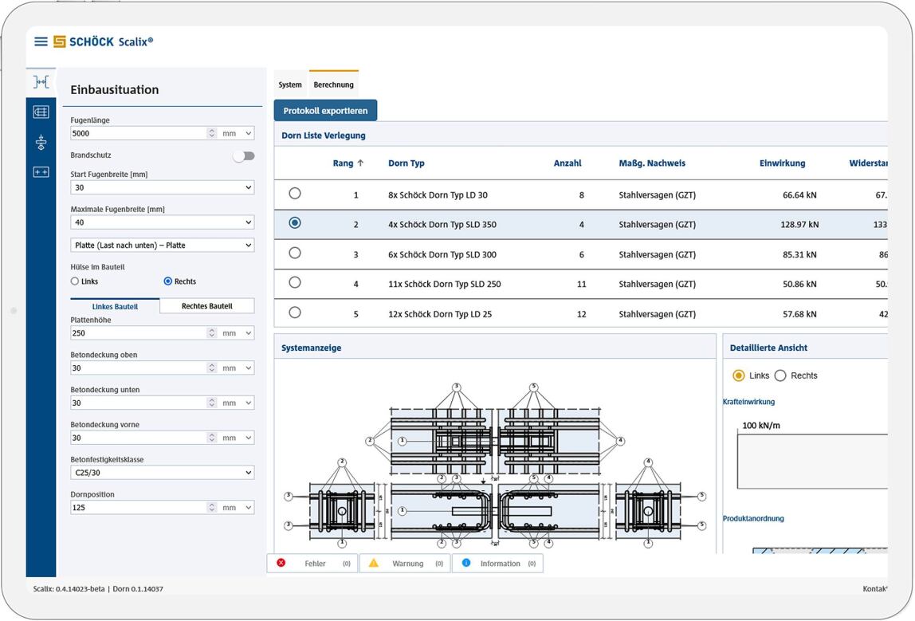Viewport: 915px width, 621px height.
Task: Sort table by Anzahl column
Action: [x=567, y=163]
